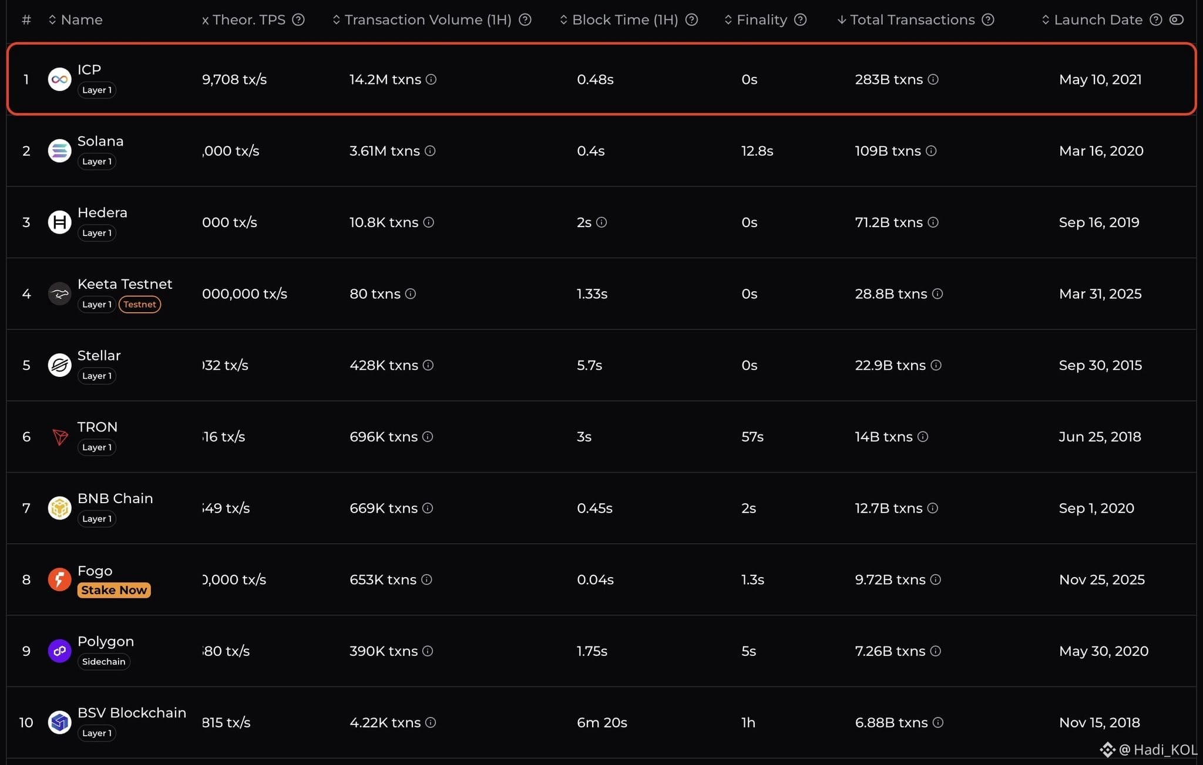Show help for Finality column
The image size is (1203, 765).
point(800,20)
